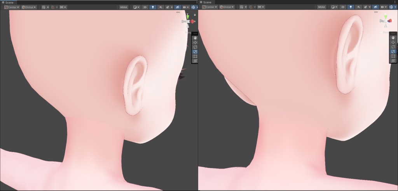
Task: Open Center pivot dropdown in left view
Action: pyautogui.click(x=12, y=7)
